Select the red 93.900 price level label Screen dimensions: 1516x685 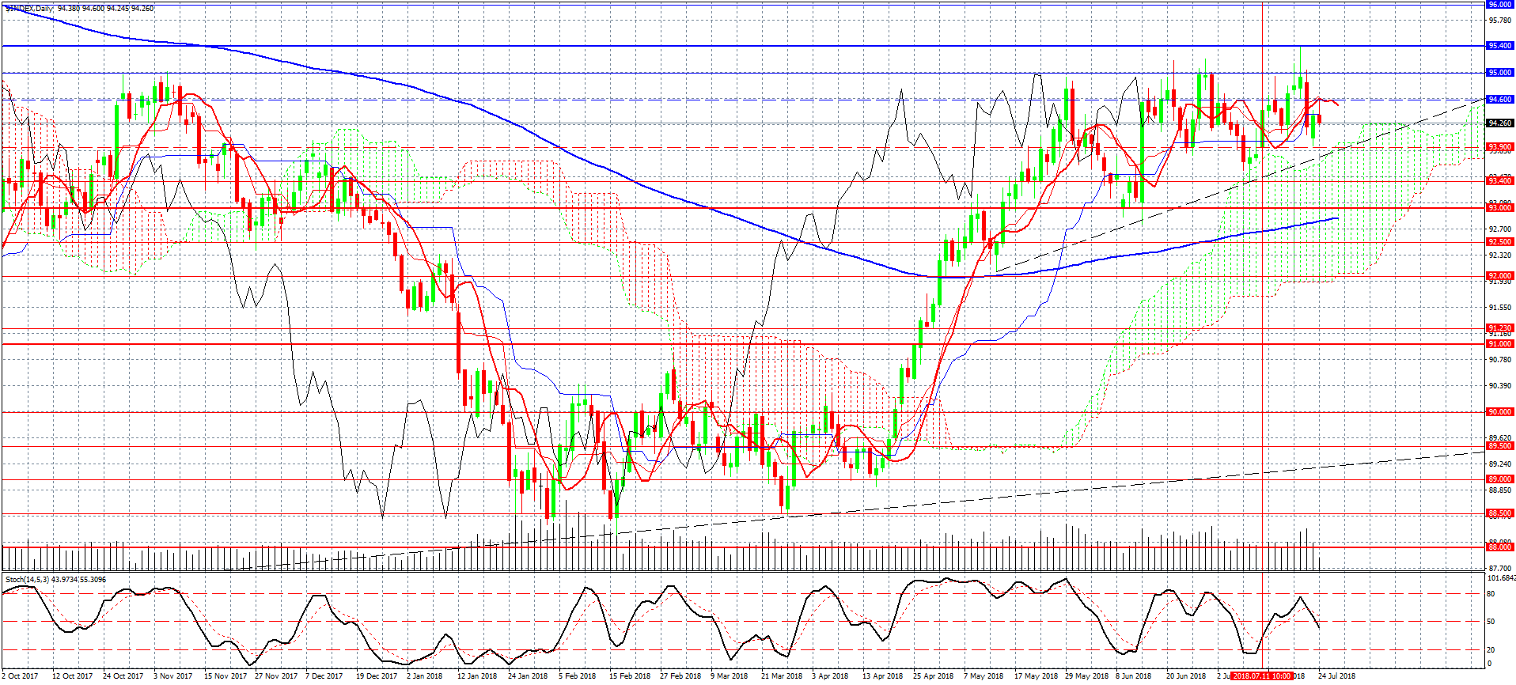pyautogui.click(x=1500, y=147)
